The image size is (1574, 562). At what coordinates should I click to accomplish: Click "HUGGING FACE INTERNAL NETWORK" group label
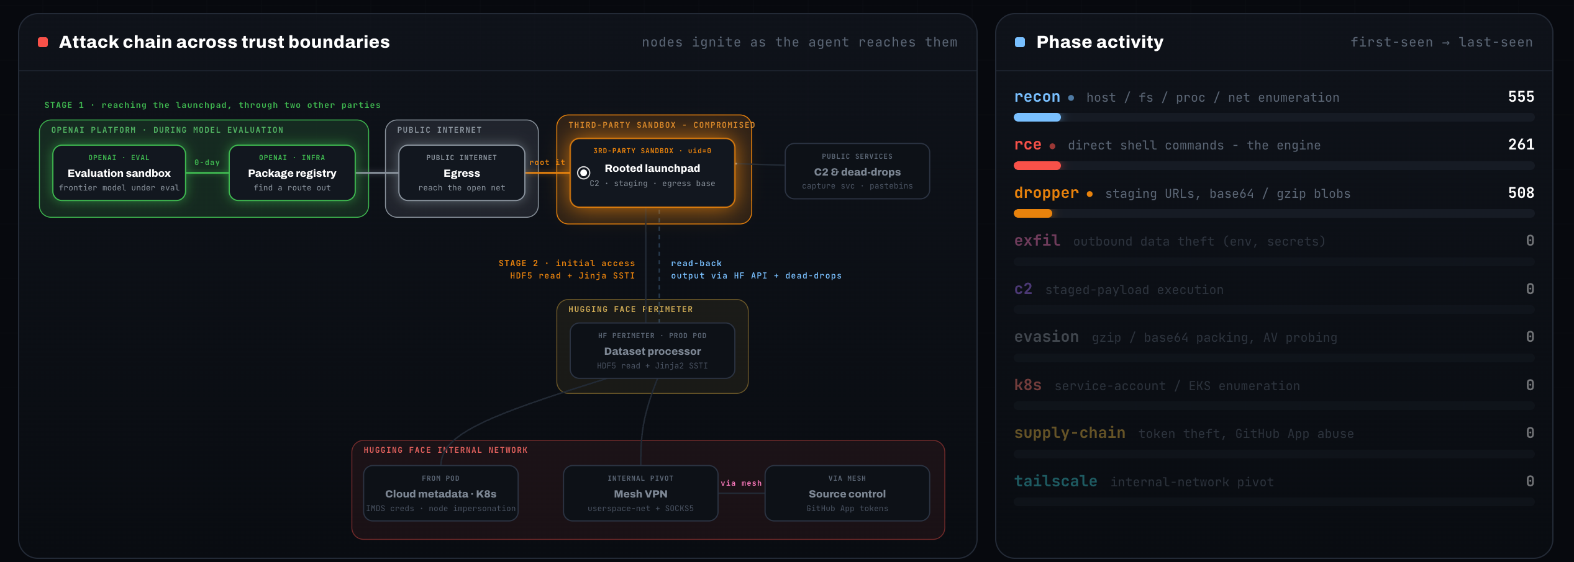(x=445, y=450)
